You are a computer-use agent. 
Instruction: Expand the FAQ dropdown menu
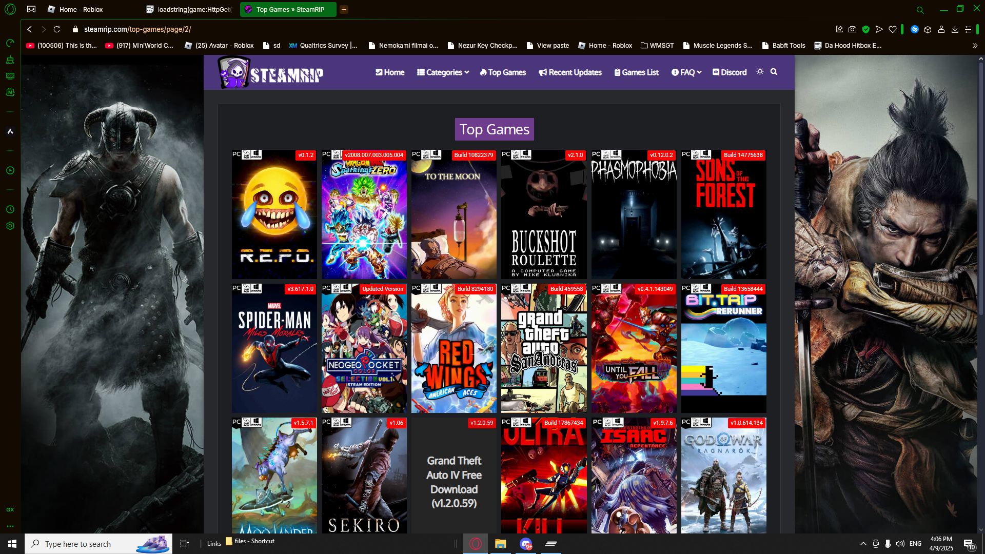coord(686,72)
